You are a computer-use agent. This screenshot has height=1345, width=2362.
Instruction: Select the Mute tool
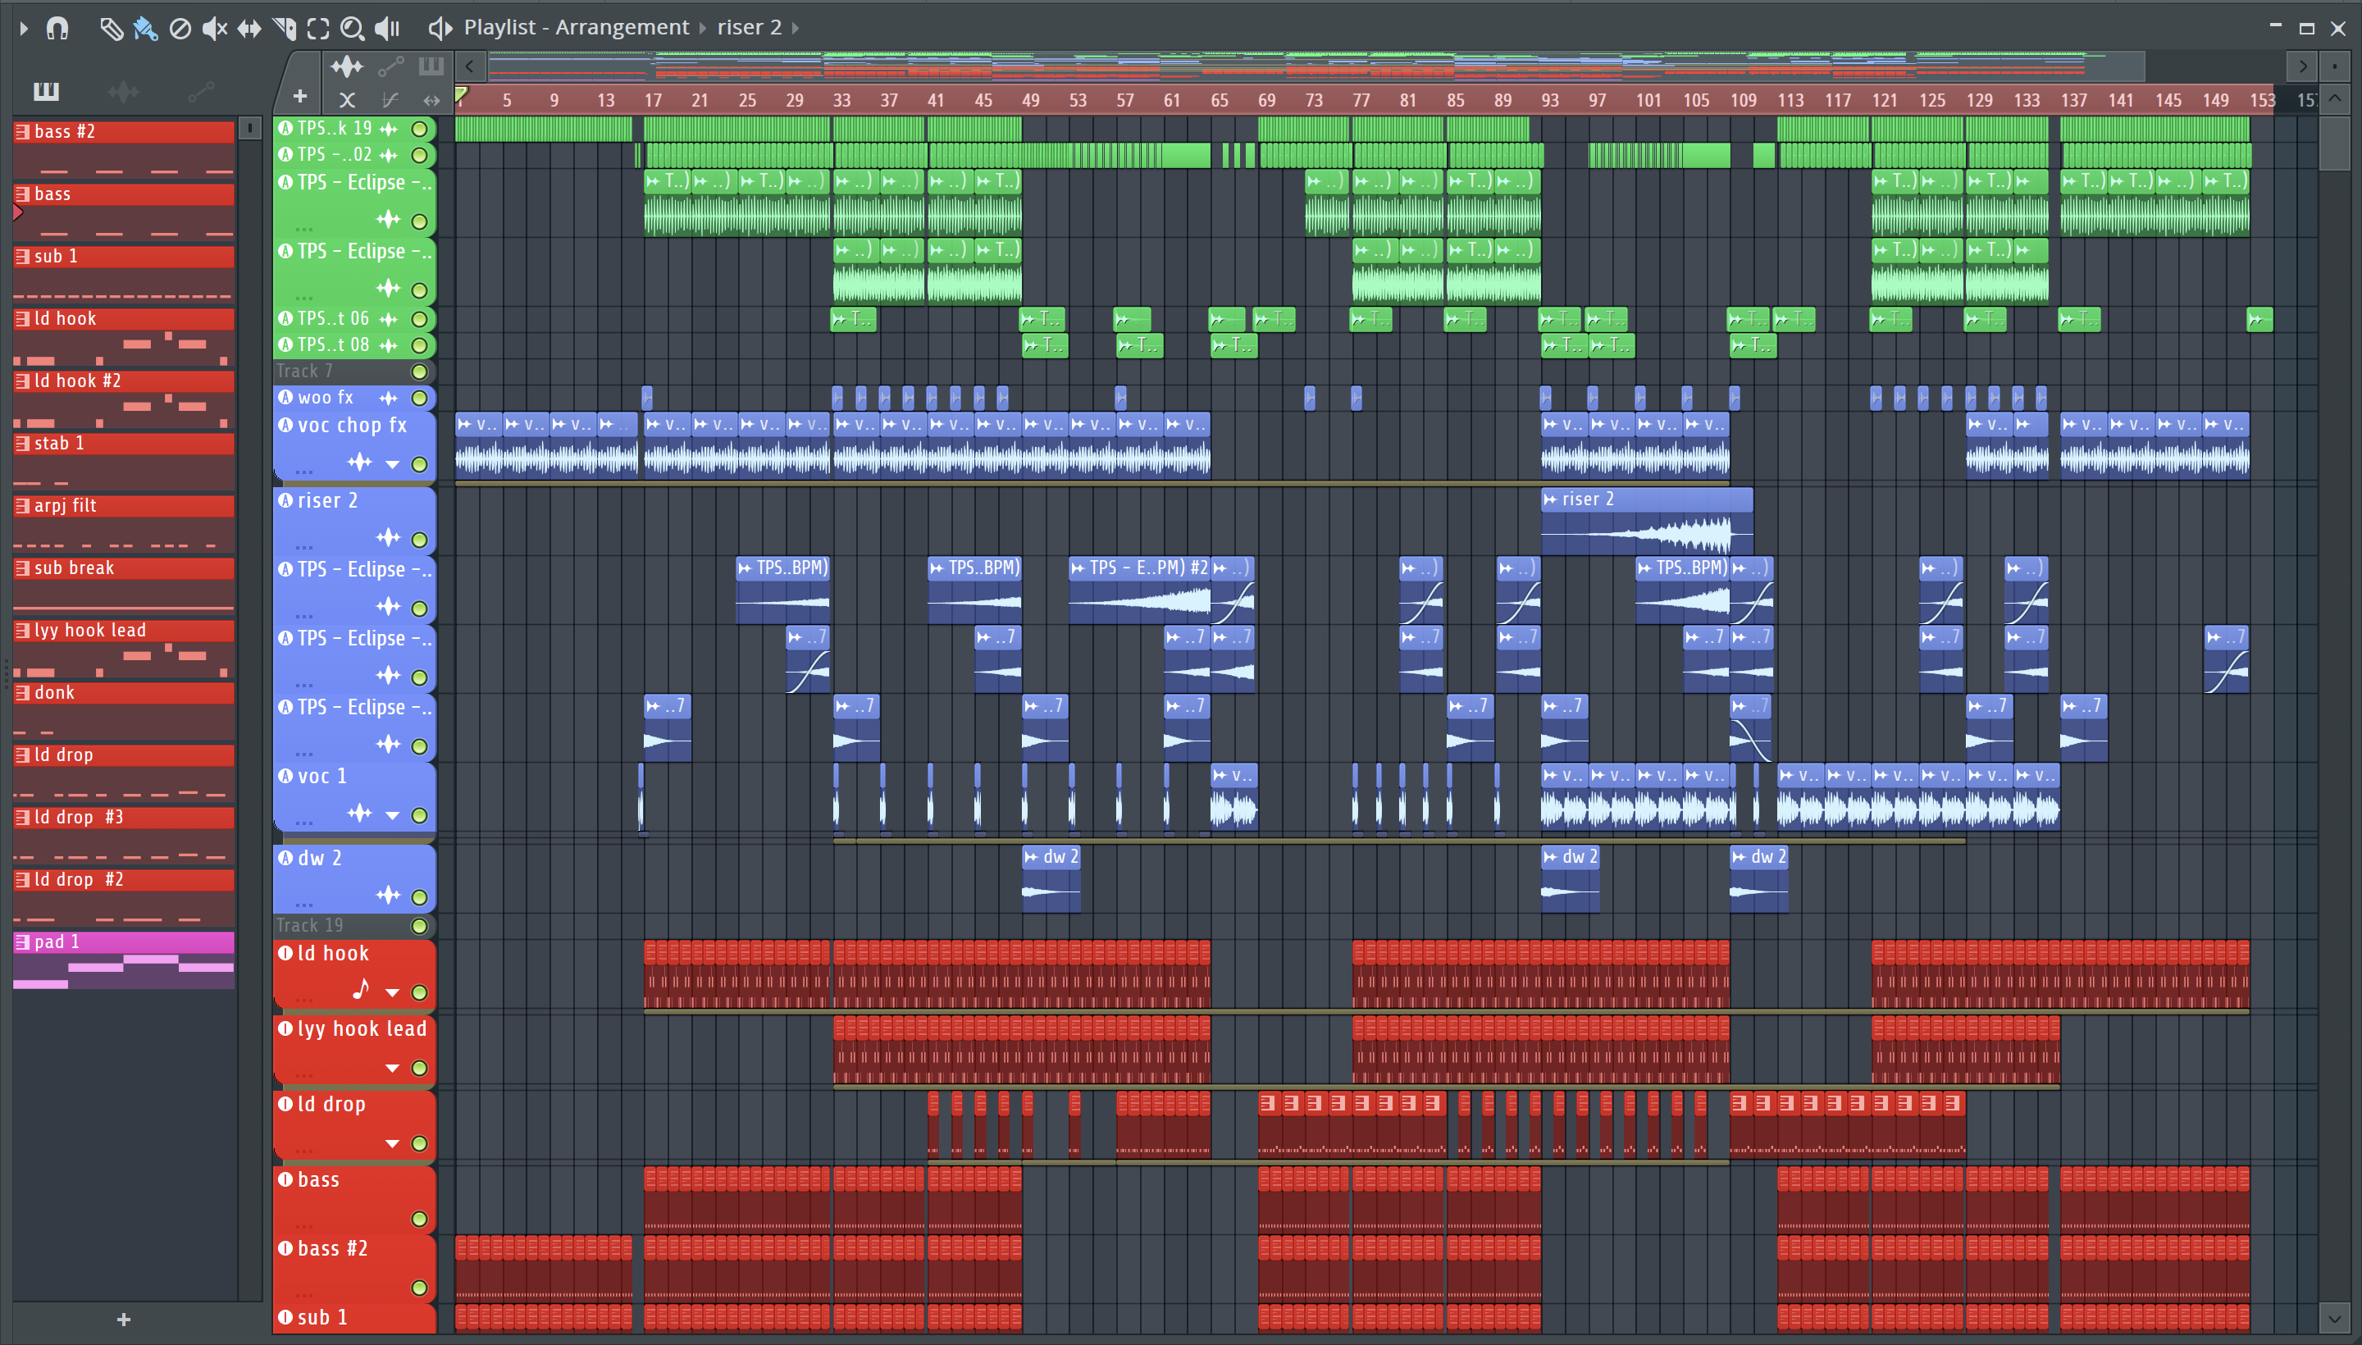click(x=214, y=29)
